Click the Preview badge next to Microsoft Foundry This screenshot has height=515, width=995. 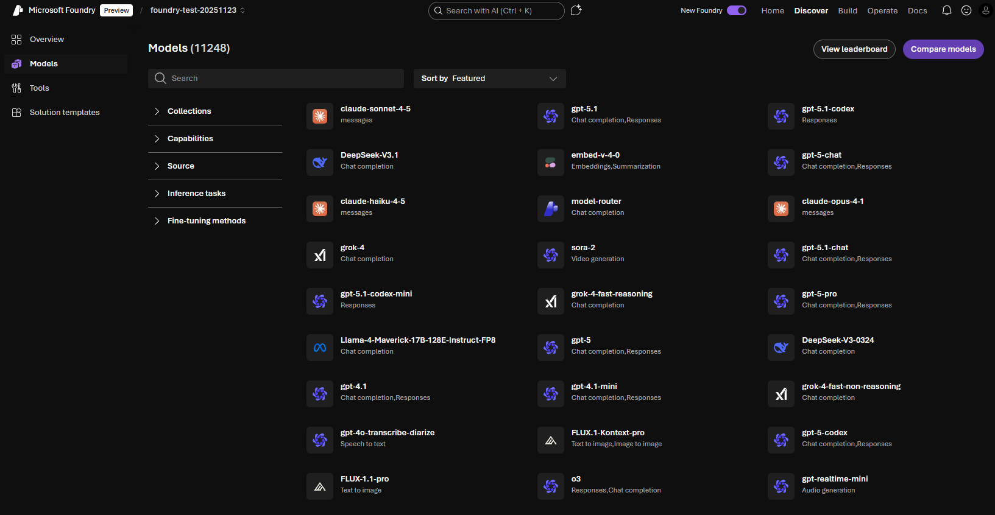116,10
